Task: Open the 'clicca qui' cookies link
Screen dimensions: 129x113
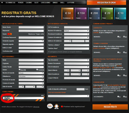Action: (36, 107)
